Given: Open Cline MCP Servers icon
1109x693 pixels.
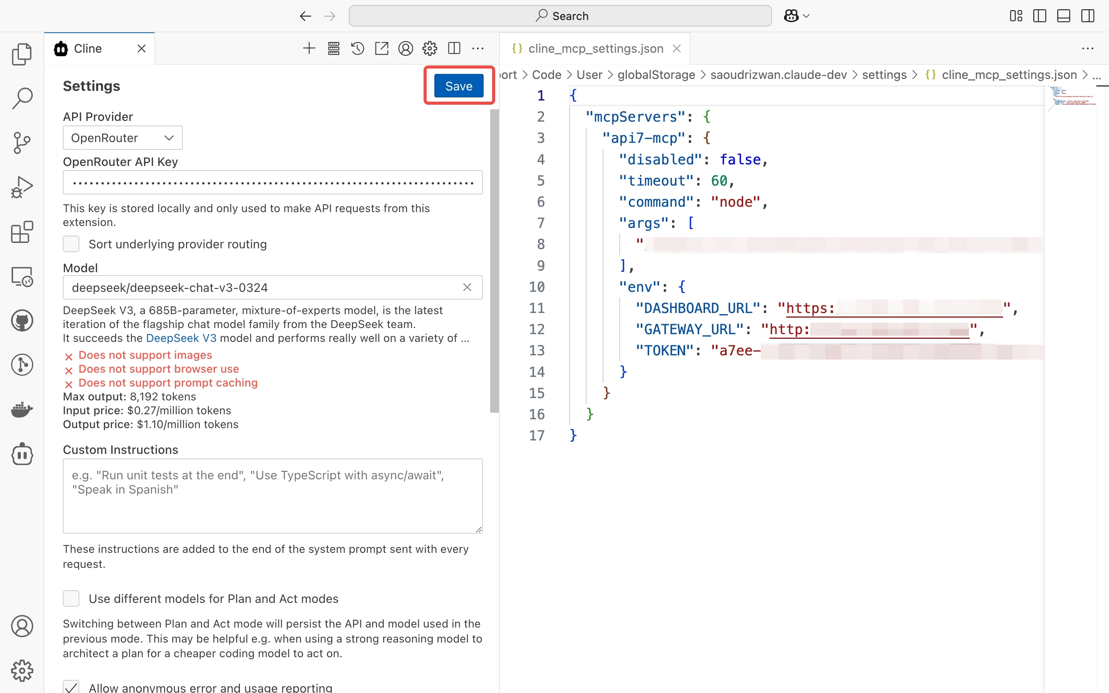Looking at the screenshot, I should click(333, 48).
